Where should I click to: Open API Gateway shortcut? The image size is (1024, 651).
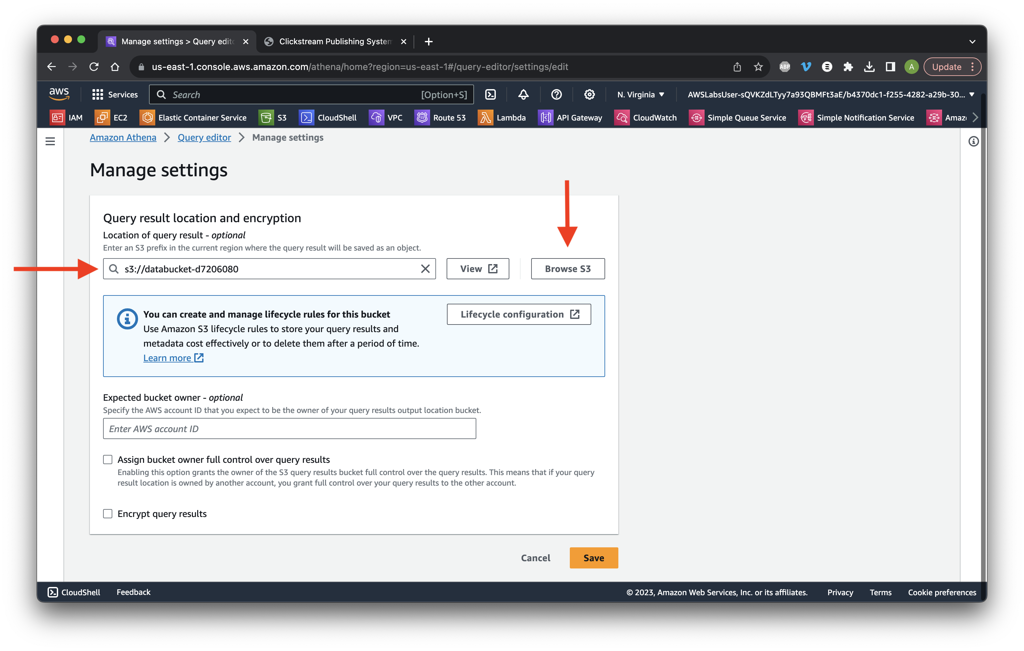click(570, 118)
